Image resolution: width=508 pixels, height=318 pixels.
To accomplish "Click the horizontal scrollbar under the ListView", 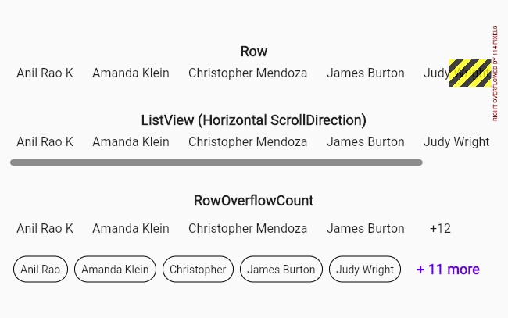I will [x=216, y=163].
